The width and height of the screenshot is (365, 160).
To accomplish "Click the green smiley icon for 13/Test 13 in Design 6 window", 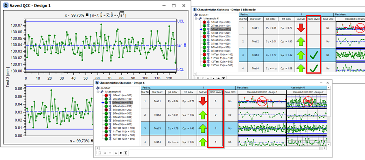I will pos(106,139).
